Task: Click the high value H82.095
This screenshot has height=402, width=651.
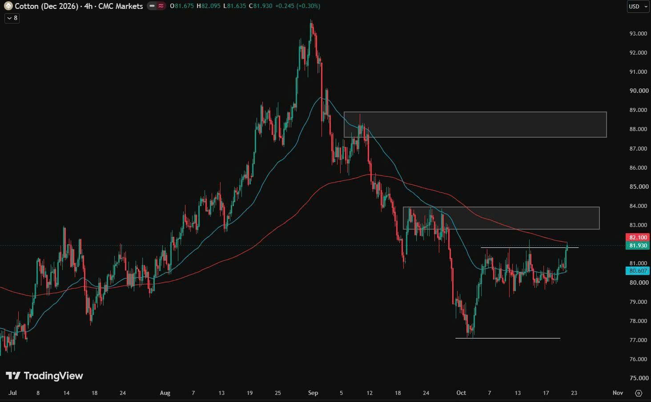Action: tap(209, 6)
